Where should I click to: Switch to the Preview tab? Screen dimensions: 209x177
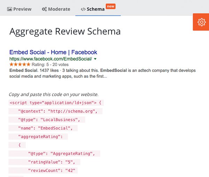click(19, 9)
